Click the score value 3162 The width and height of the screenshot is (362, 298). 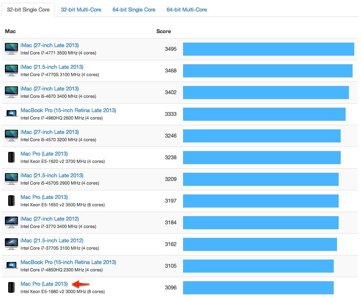point(171,244)
